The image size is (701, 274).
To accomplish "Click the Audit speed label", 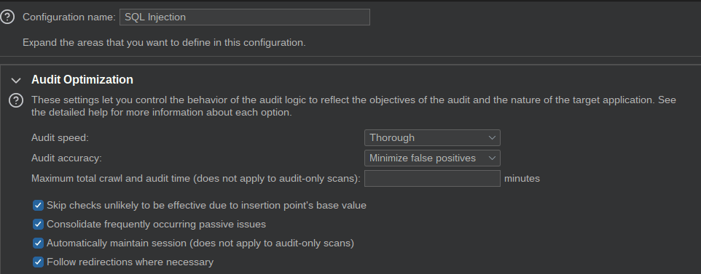I will click(60, 137).
